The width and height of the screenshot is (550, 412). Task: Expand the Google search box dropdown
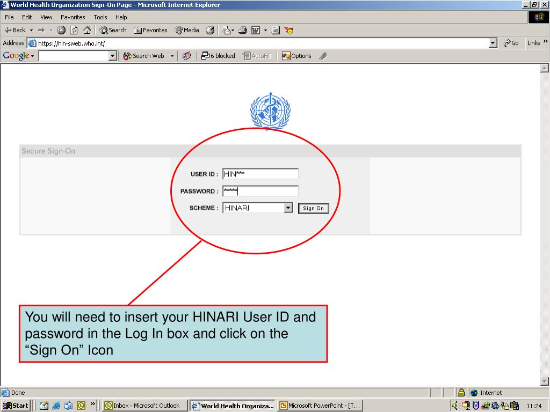[x=113, y=56]
